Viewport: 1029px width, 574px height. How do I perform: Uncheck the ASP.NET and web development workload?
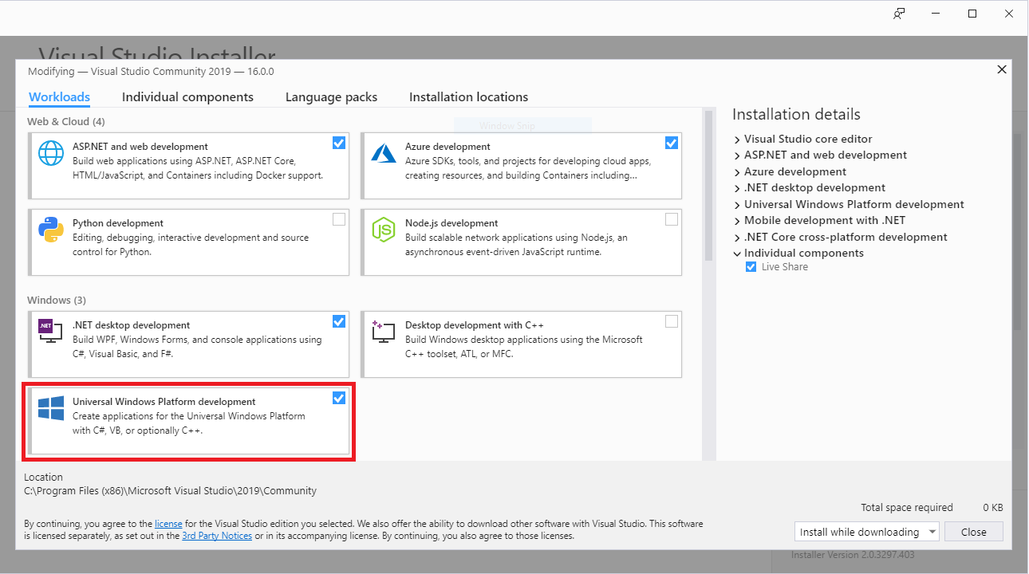tap(339, 143)
